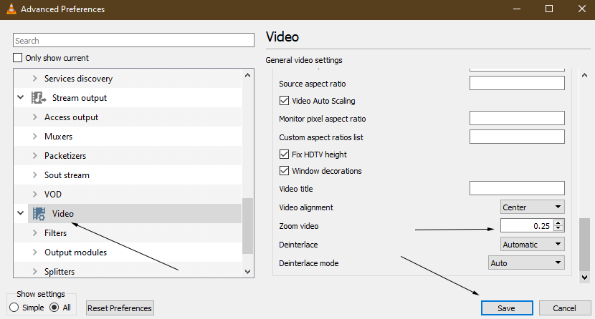Click the VLC cone icon in title bar
Screen dimensions: 595x319
pos(11,9)
